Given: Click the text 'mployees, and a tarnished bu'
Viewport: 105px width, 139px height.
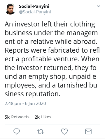Looking at the screenshot, I should coord(51,85).
